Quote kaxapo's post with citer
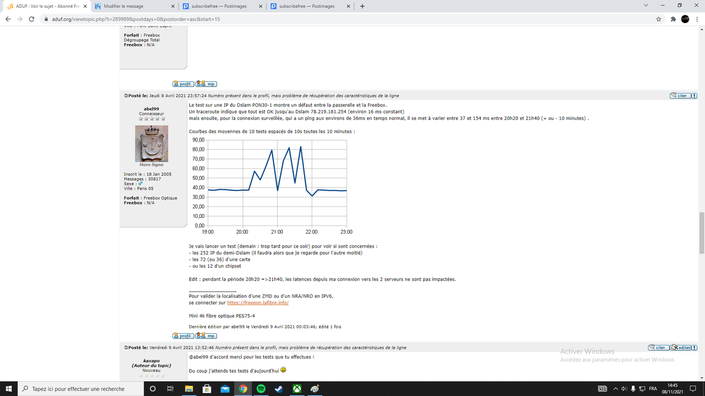The image size is (705, 396). tap(658, 348)
